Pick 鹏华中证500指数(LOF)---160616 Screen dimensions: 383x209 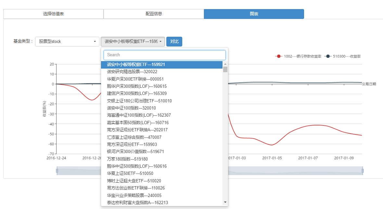tap(162, 166)
